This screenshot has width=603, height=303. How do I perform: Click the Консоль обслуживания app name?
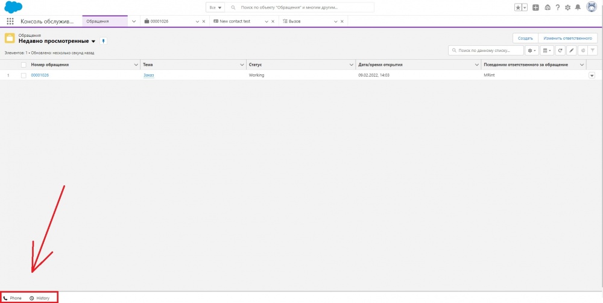(x=47, y=22)
